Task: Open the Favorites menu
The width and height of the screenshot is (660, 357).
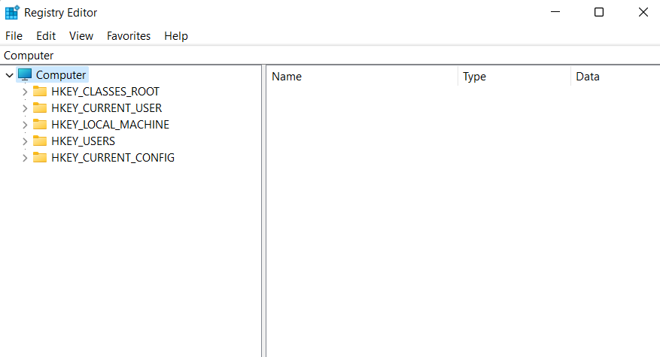Action: (129, 36)
